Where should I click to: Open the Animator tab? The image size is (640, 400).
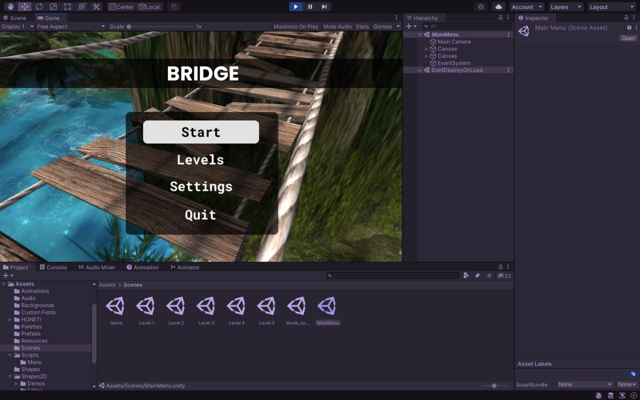185,267
